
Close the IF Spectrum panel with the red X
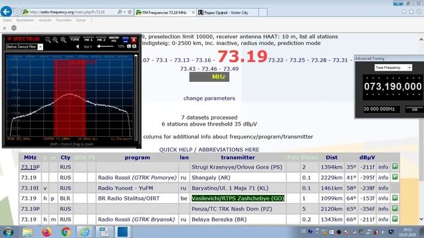[134, 40]
